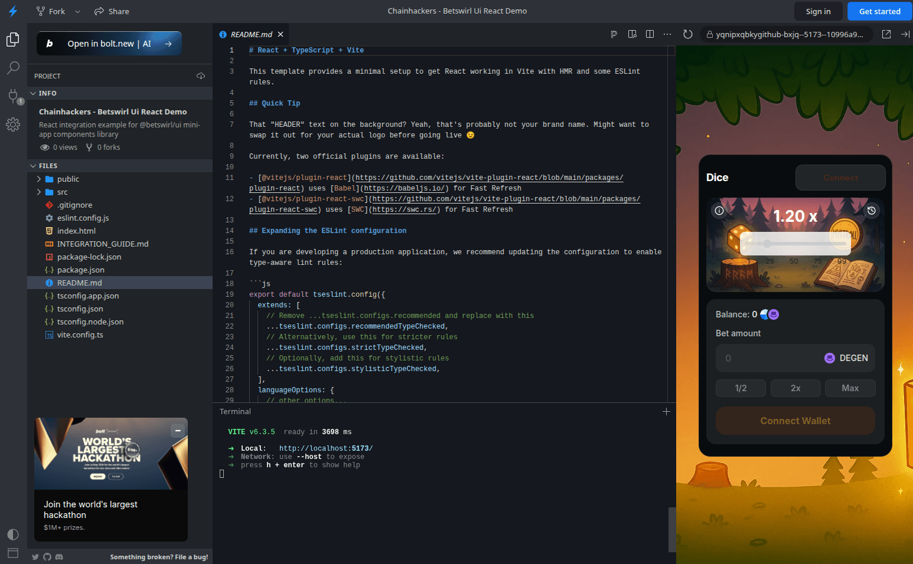
Task: Click Open in bolt.new AI button
Action: coord(109,43)
